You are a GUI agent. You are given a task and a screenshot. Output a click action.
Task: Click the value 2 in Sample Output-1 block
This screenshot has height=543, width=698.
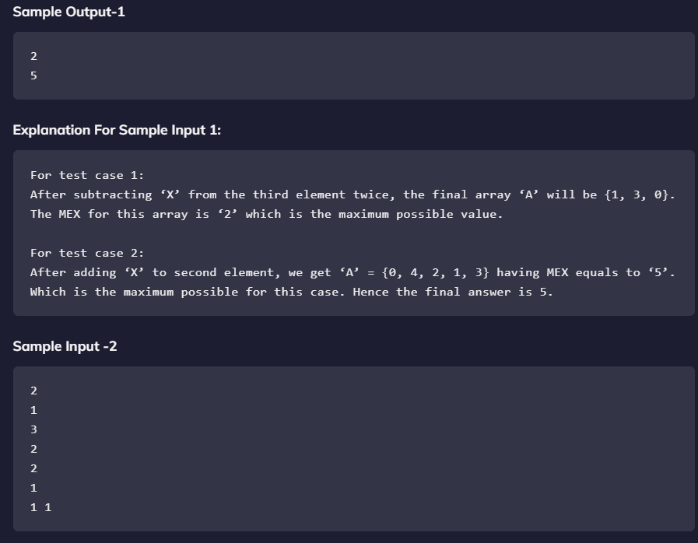click(x=33, y=56)
